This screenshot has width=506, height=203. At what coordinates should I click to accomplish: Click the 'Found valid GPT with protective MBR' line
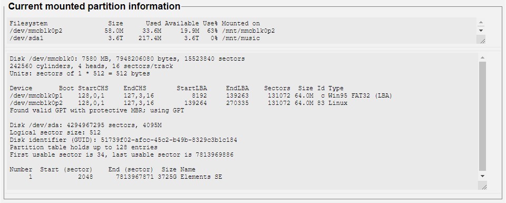[x=97, y=110]
